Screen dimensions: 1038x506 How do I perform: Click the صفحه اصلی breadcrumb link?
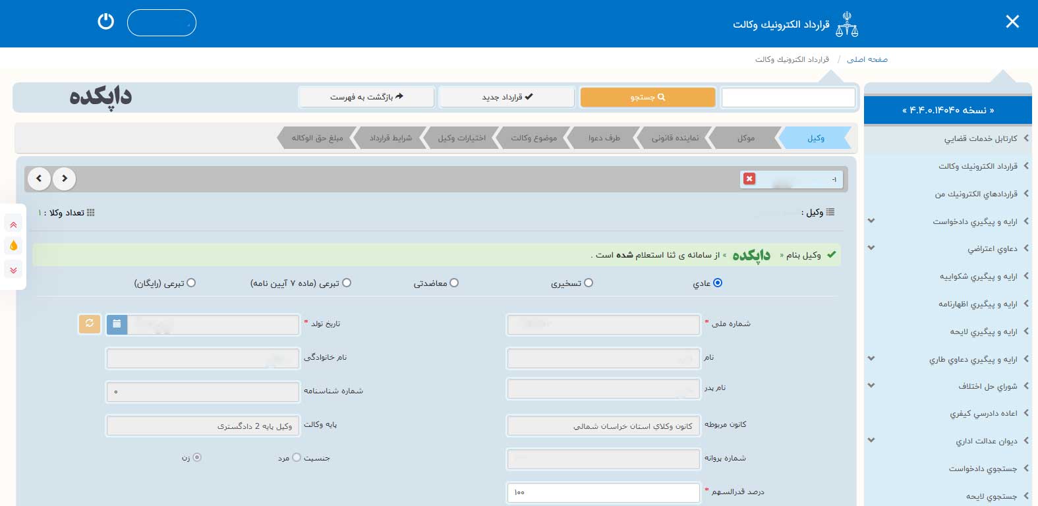coord(867,59)
